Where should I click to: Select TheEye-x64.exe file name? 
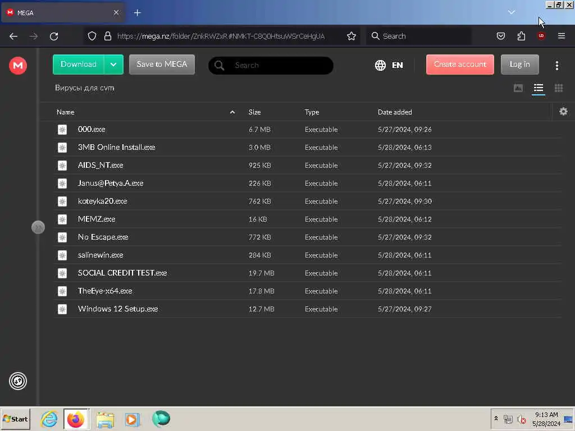105,291
